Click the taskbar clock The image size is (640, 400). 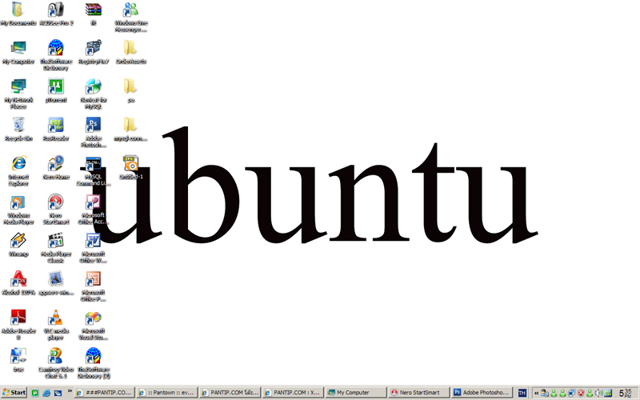coord(626,393)
